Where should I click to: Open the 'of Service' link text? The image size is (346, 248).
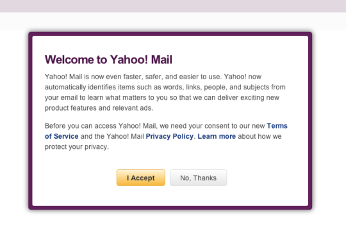62,136
